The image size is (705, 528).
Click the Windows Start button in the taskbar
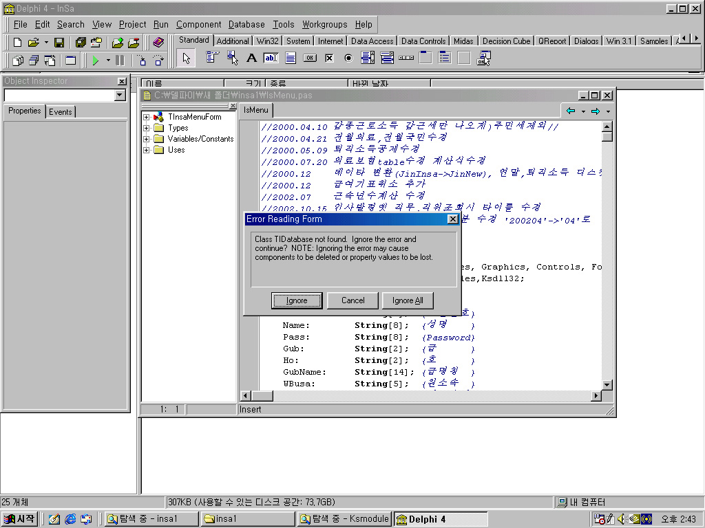click(19, 519)
